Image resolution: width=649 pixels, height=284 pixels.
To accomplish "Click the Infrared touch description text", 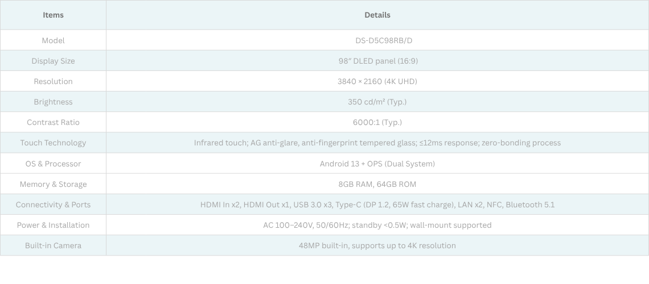I will point(377,143).
